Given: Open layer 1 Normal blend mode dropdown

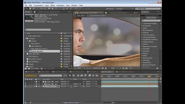Looking at the screenshot, I should click(65, 81).
